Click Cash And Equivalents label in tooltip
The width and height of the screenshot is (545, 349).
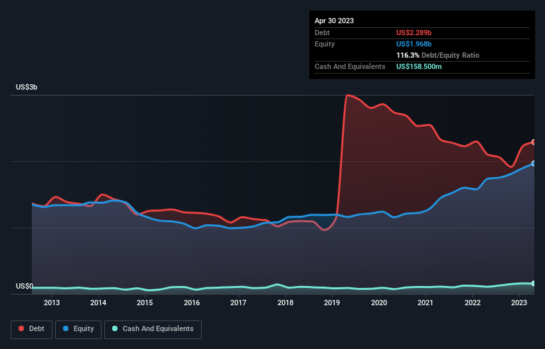pyautogui.click(x=350, y=66)
